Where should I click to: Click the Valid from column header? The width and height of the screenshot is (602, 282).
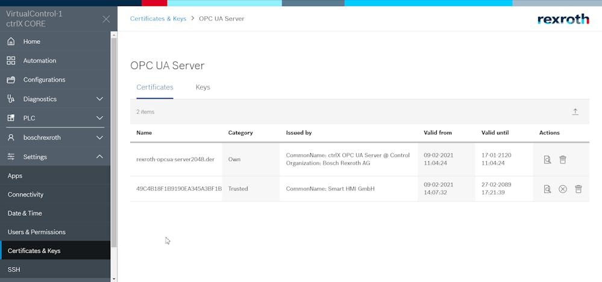click(x=437, y=133)
